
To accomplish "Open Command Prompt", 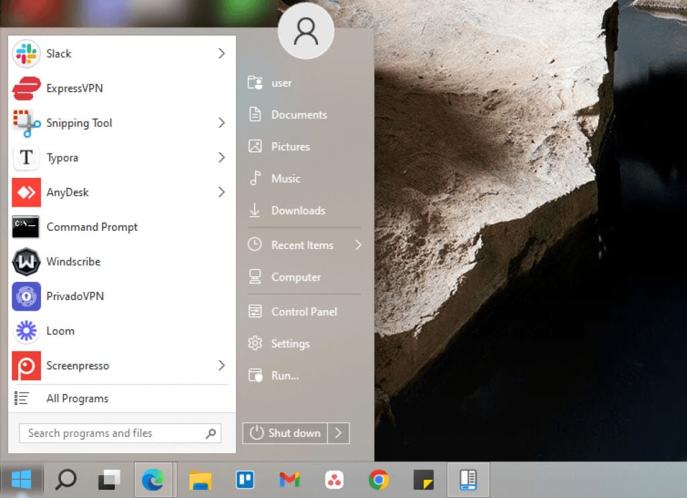I will pyautogui.click(x=91, y=227).
